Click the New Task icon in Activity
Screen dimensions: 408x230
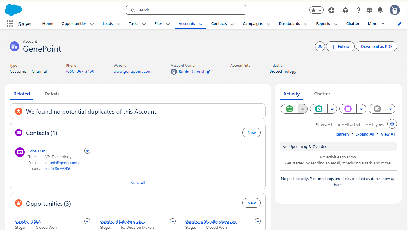point(290,109)
